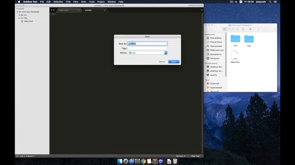Go to next tab arrow
This screenshot has height=165, width=295.
point(54,10)
